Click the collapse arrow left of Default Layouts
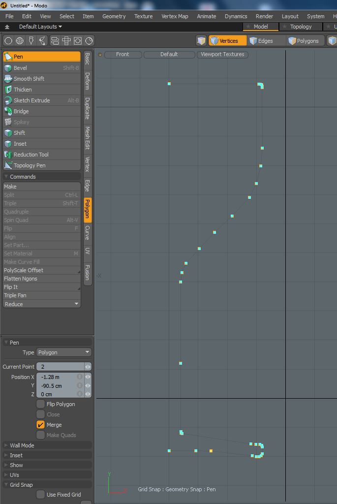 tap(7, 27)
